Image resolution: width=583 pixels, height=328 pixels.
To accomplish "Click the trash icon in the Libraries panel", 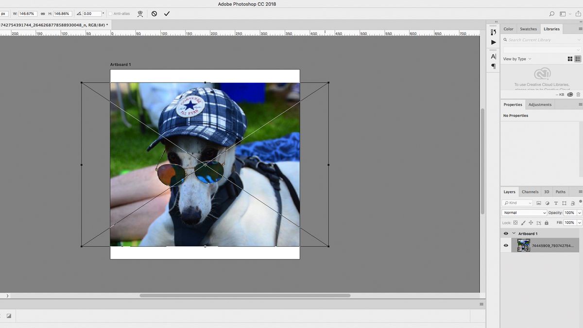I will tap(578, 94).
